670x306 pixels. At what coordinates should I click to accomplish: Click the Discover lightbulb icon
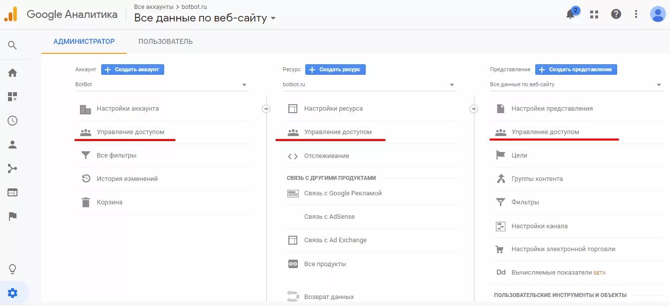point(12,269)
